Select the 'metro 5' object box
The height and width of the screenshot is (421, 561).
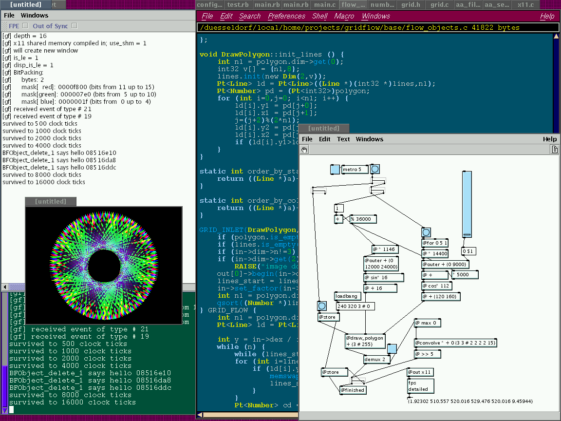pos(355,170)
